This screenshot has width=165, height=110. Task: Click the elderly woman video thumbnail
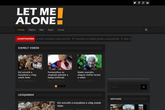(90, 62)
